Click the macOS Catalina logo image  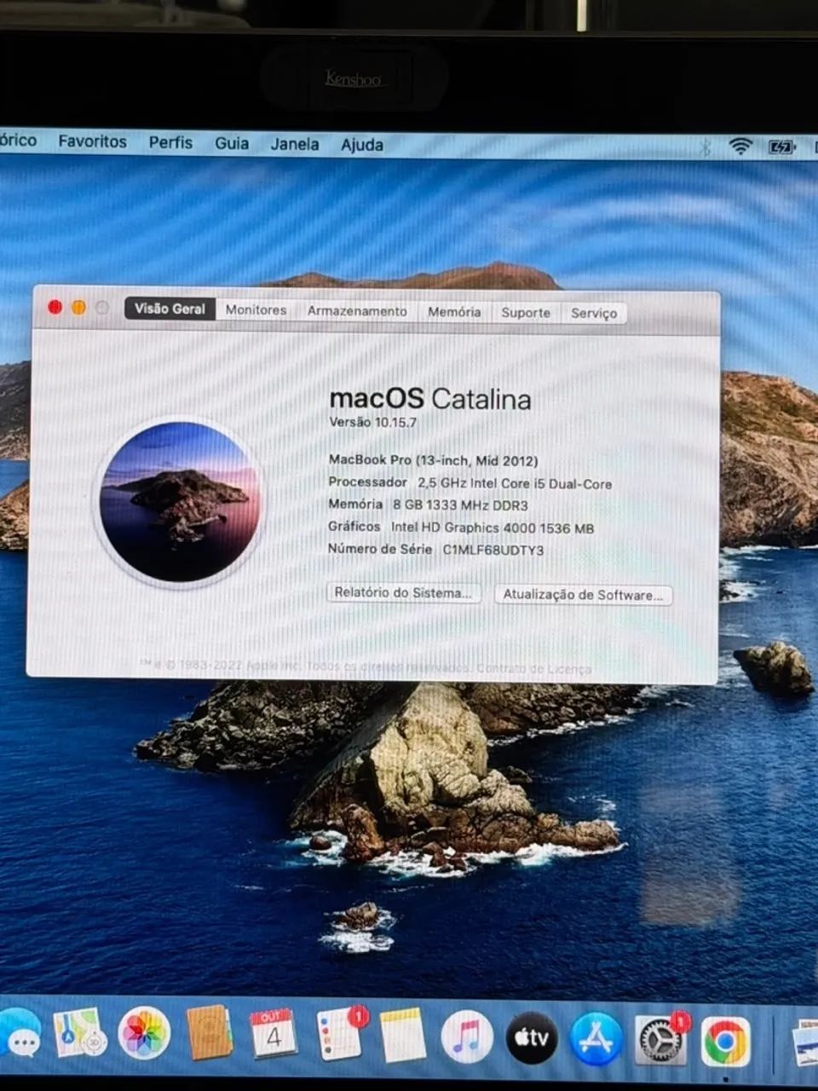180,502
